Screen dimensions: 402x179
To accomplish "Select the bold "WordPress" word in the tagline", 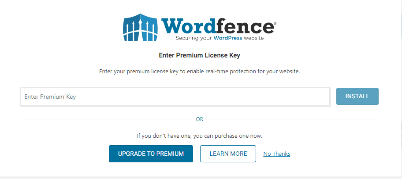I will 229,39.
